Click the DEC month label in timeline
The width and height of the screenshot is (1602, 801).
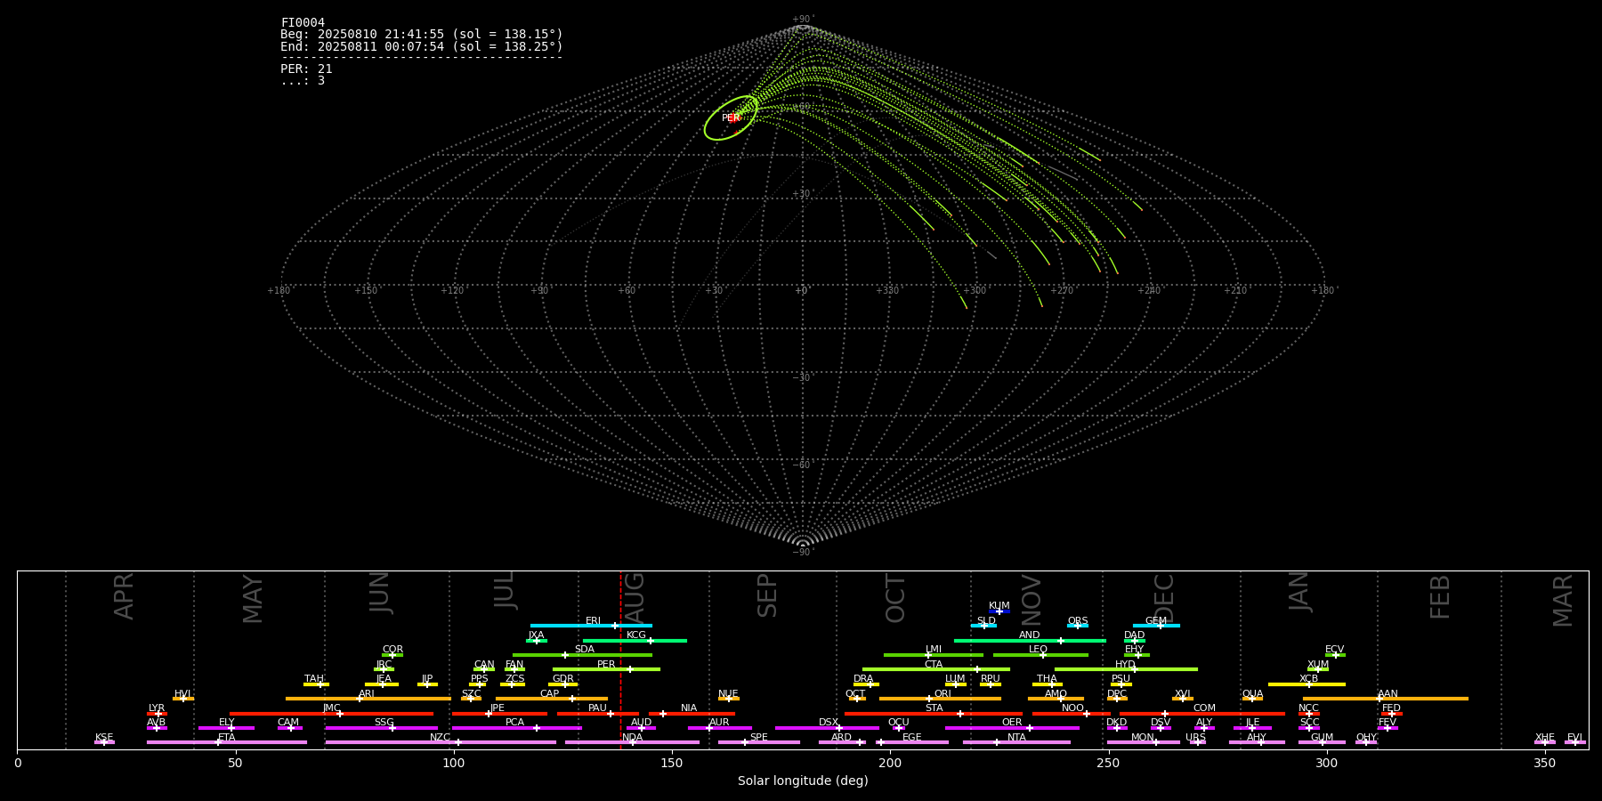pyautogui.click(x=1164, y=598)
